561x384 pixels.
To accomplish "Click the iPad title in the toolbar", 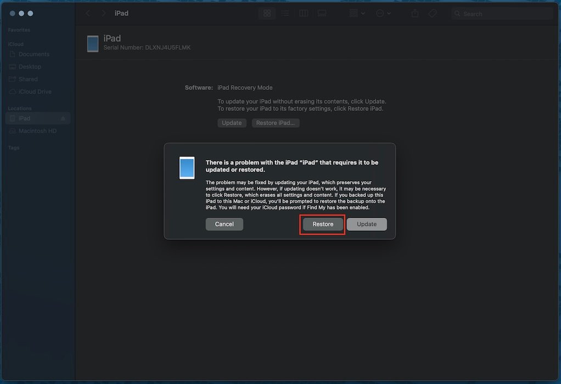I will coord(121,13).
